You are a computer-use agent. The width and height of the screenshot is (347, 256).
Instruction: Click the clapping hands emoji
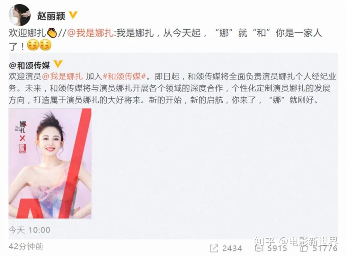point(52,33)
